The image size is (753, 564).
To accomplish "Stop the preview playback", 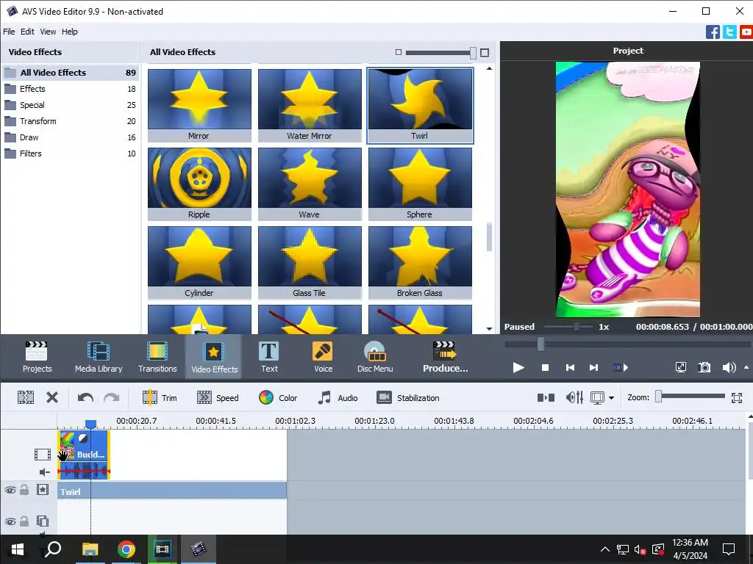I will [545, 368].
